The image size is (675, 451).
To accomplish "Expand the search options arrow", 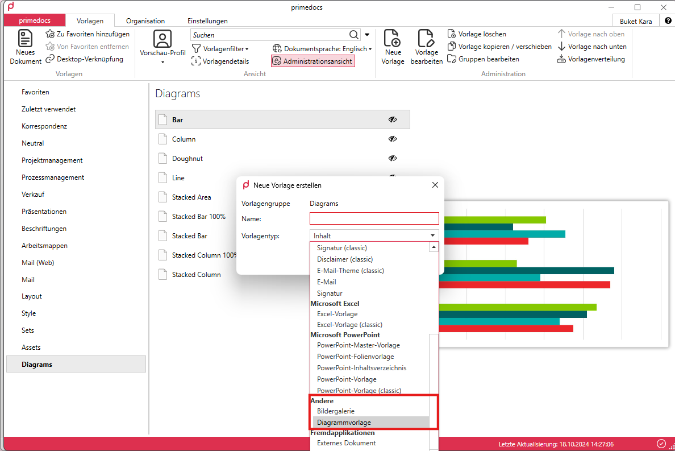I will tap(367, 35).
